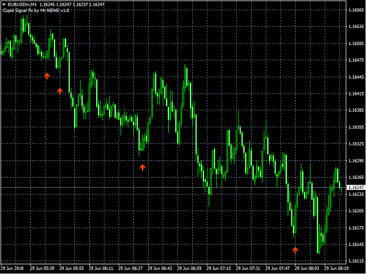
Task: Click the 1.16295 price axis label
Action: point(356,160)
